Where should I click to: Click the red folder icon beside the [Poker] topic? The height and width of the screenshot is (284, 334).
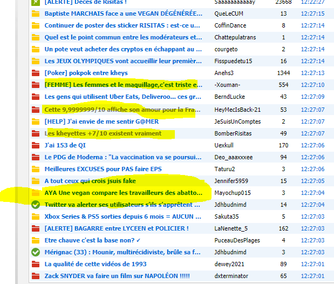pos(36,73)
